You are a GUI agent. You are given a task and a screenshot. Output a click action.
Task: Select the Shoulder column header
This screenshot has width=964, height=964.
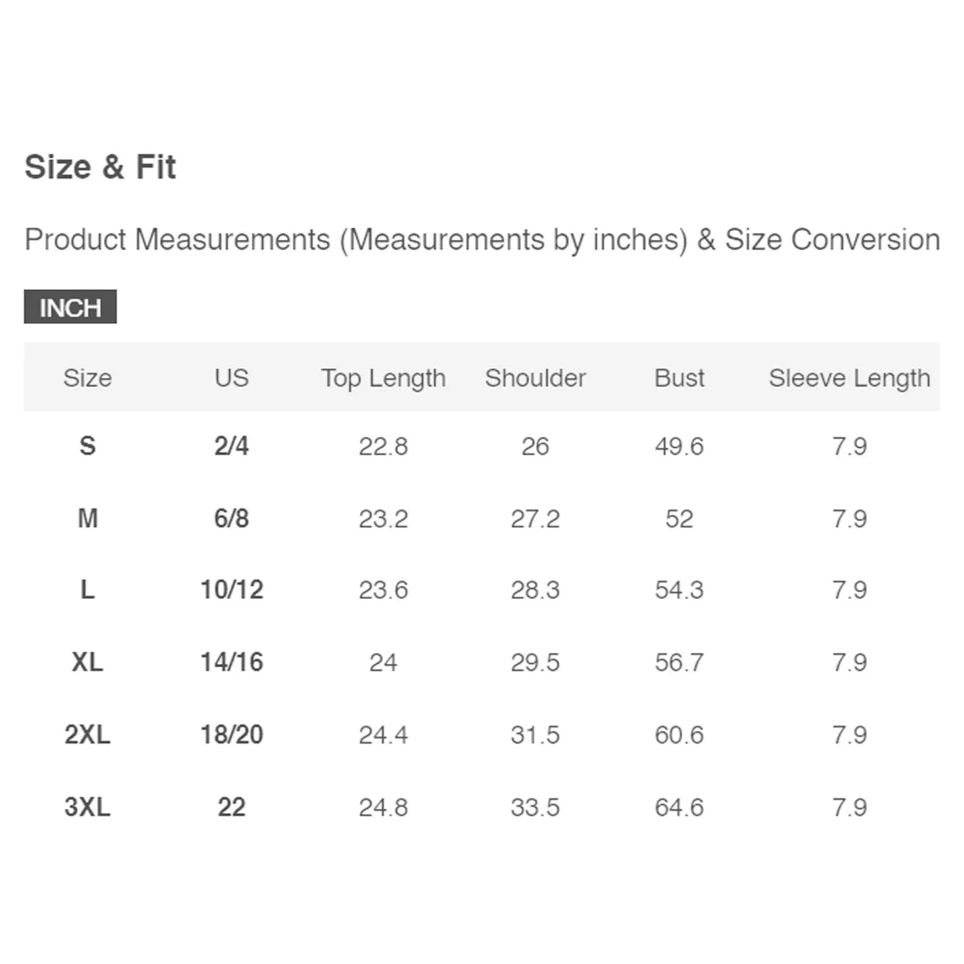click(535, 378)
